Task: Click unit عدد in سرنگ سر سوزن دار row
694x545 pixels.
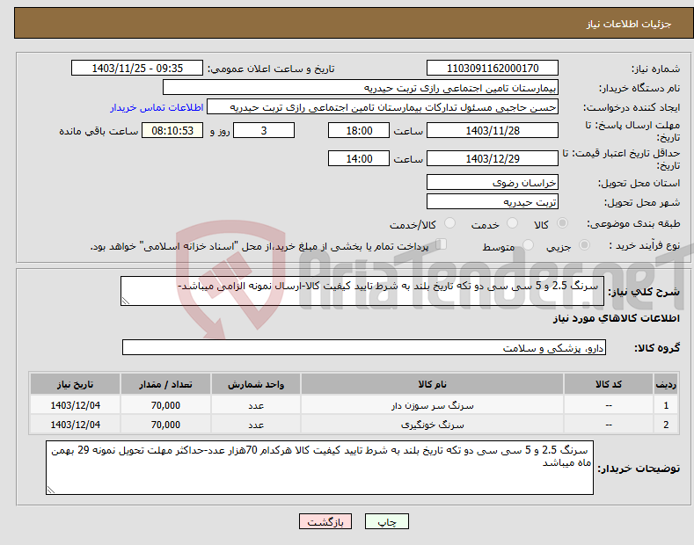Action: [x=256, y=405]
